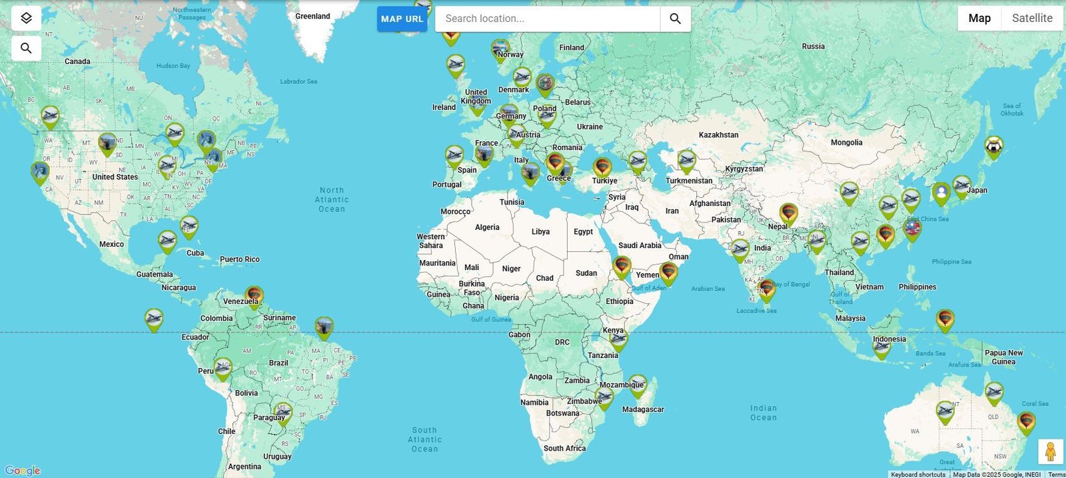This screenshot has width=1066, height=478.
Task: Switch to the Map view tab
Action: coord(979,18)
